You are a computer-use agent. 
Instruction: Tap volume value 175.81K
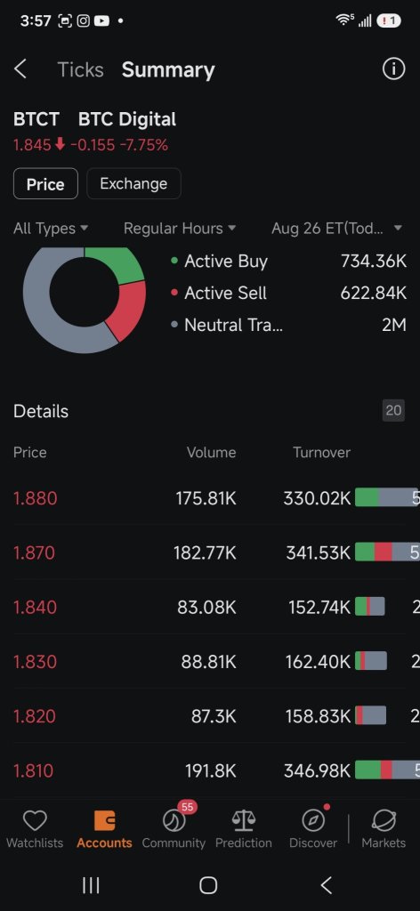206,498
